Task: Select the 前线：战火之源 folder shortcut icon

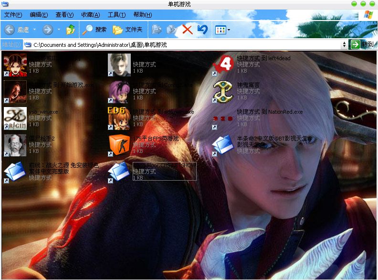Action: pos(15,172)
